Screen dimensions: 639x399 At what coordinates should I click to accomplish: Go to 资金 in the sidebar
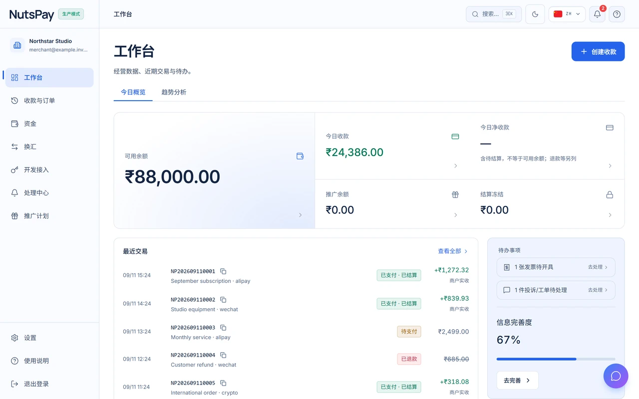[49, 124]
